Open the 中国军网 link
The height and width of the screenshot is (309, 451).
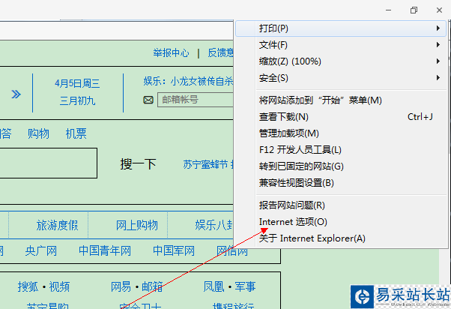(x=174, y=251)
